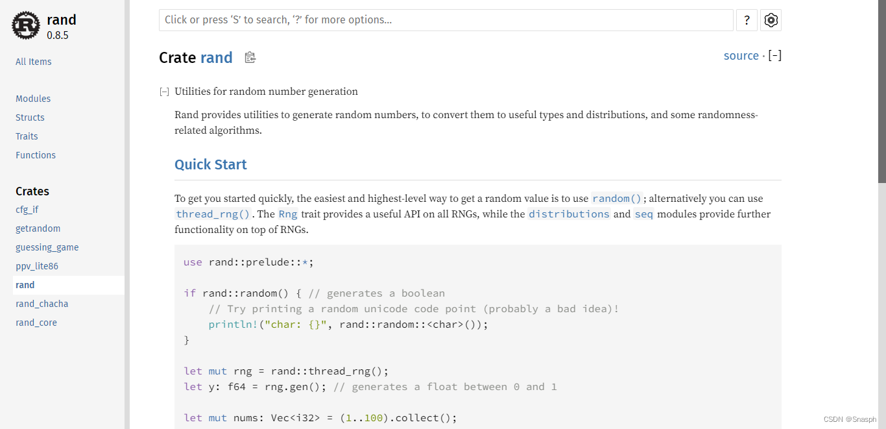886x429 pixels.
Task: Open the ppv_lite86 crate
Action: point(37,266)
